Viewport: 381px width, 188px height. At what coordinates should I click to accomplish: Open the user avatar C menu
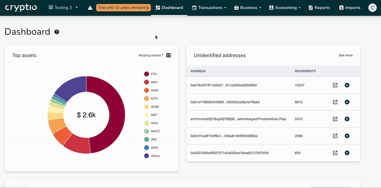point(372,8)
